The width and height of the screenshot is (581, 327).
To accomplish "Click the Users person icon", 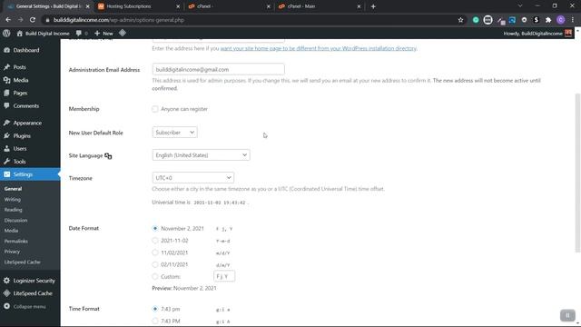I will click(6, 149).
